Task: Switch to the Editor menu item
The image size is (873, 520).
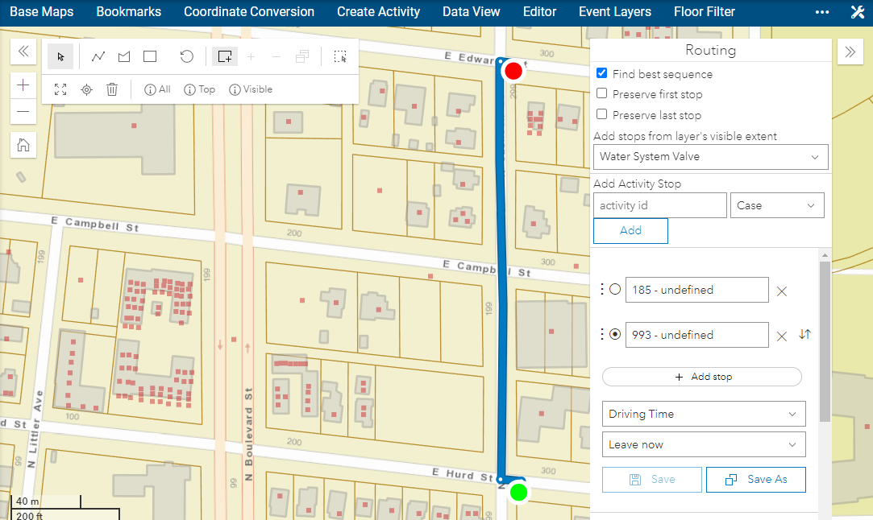Action: point(539,11)
